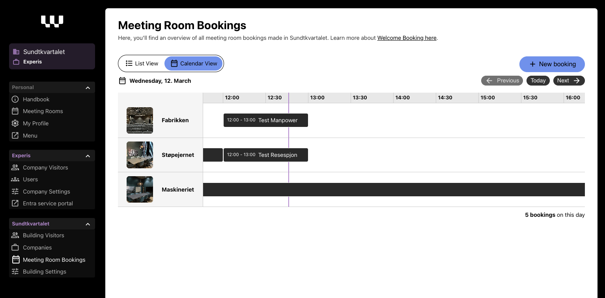The width and height of the screenshot is (605, 298).
Task: Open Meeting Rooms in sidebar
Action: tap(43, 111)
